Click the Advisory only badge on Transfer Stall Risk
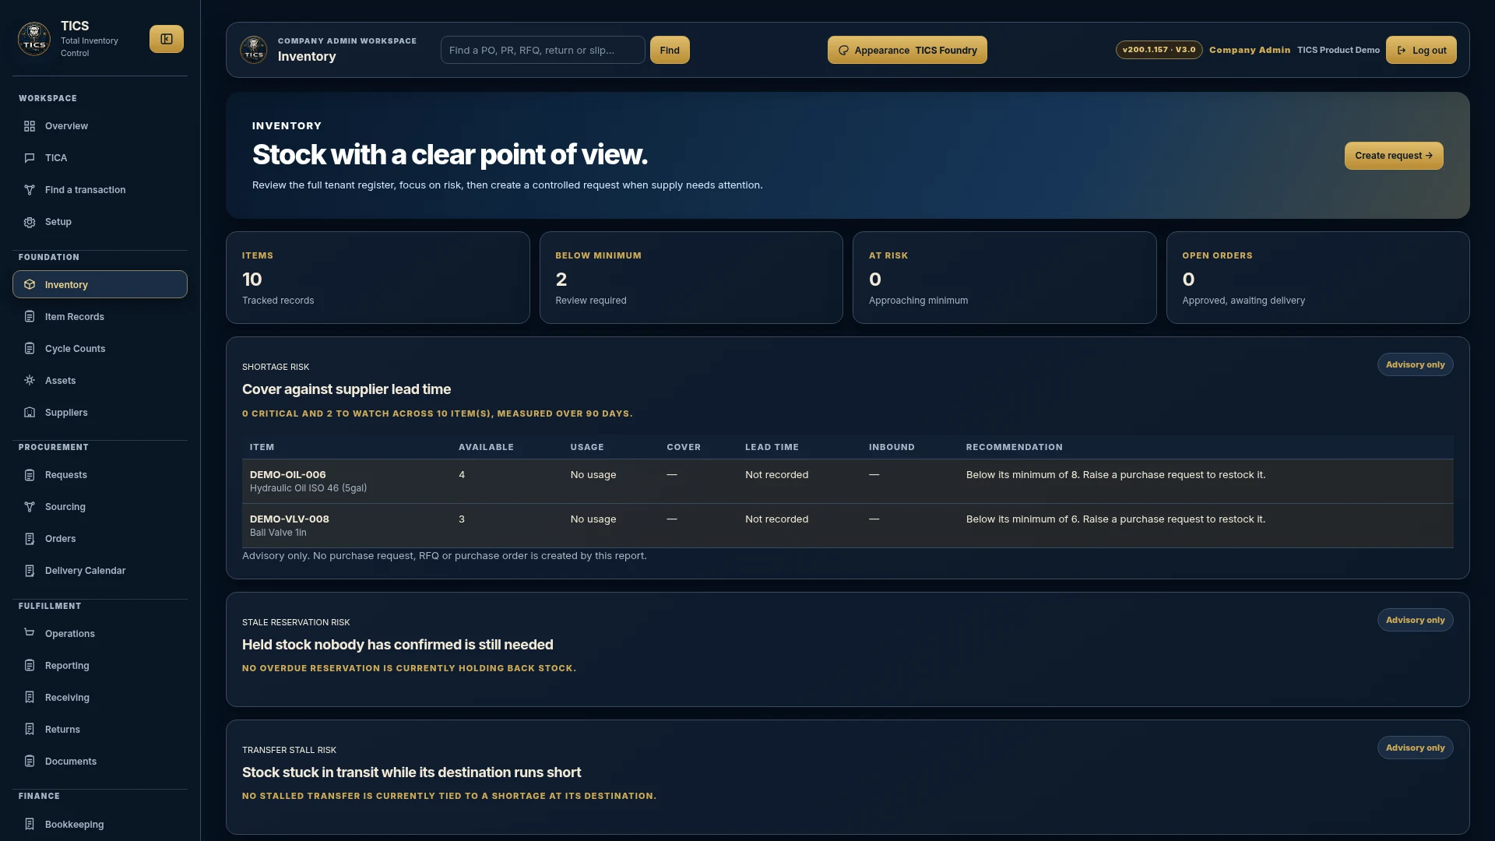Viewport: 1495px width, 841px height. (1415, 748)
